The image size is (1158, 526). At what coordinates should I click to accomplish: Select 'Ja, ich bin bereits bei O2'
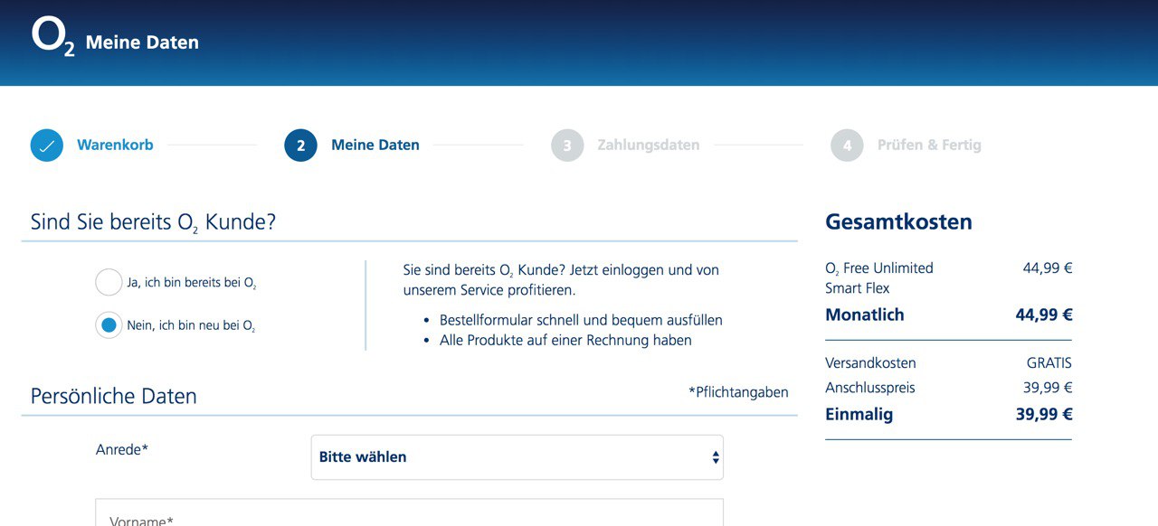click(109, 283)
